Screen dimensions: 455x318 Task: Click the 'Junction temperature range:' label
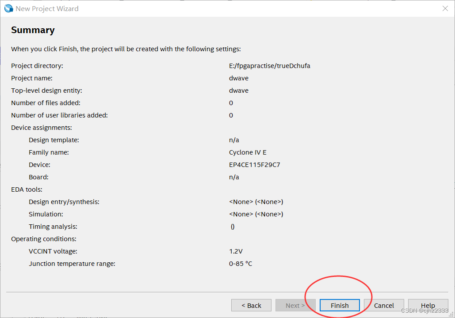pyautogui.click(x=72, y=264)
